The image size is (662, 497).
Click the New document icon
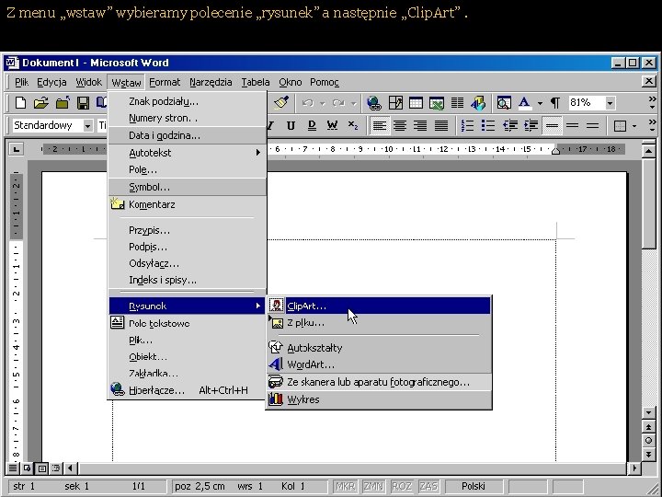20,103
